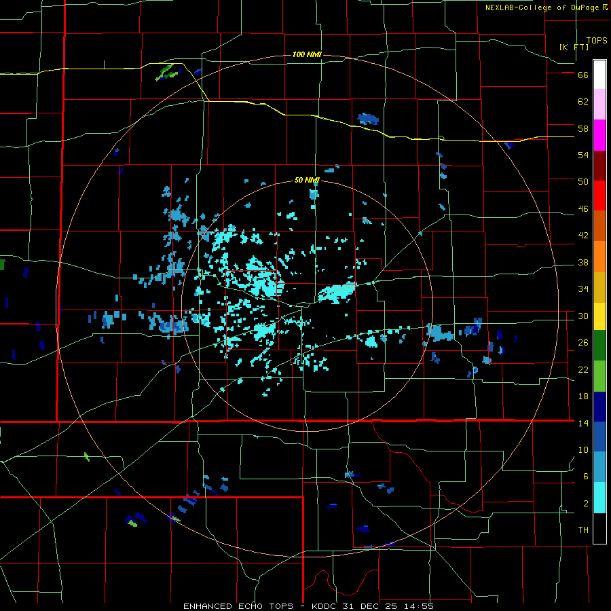Select the bright red legend swatch
The height and width of the screenshot is (611, 611).
pos(599,196)
